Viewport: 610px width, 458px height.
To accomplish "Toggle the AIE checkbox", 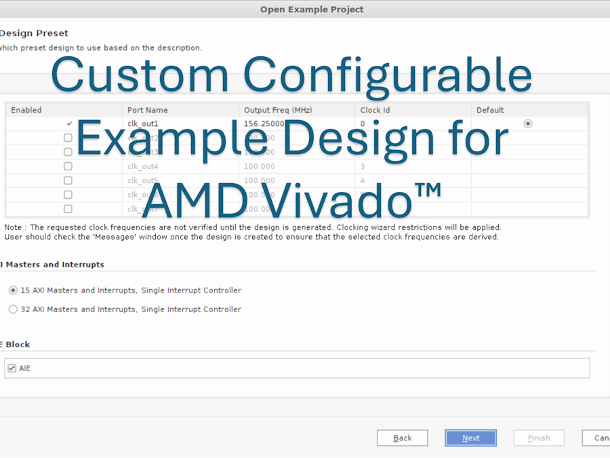I will tap(12, 368).
